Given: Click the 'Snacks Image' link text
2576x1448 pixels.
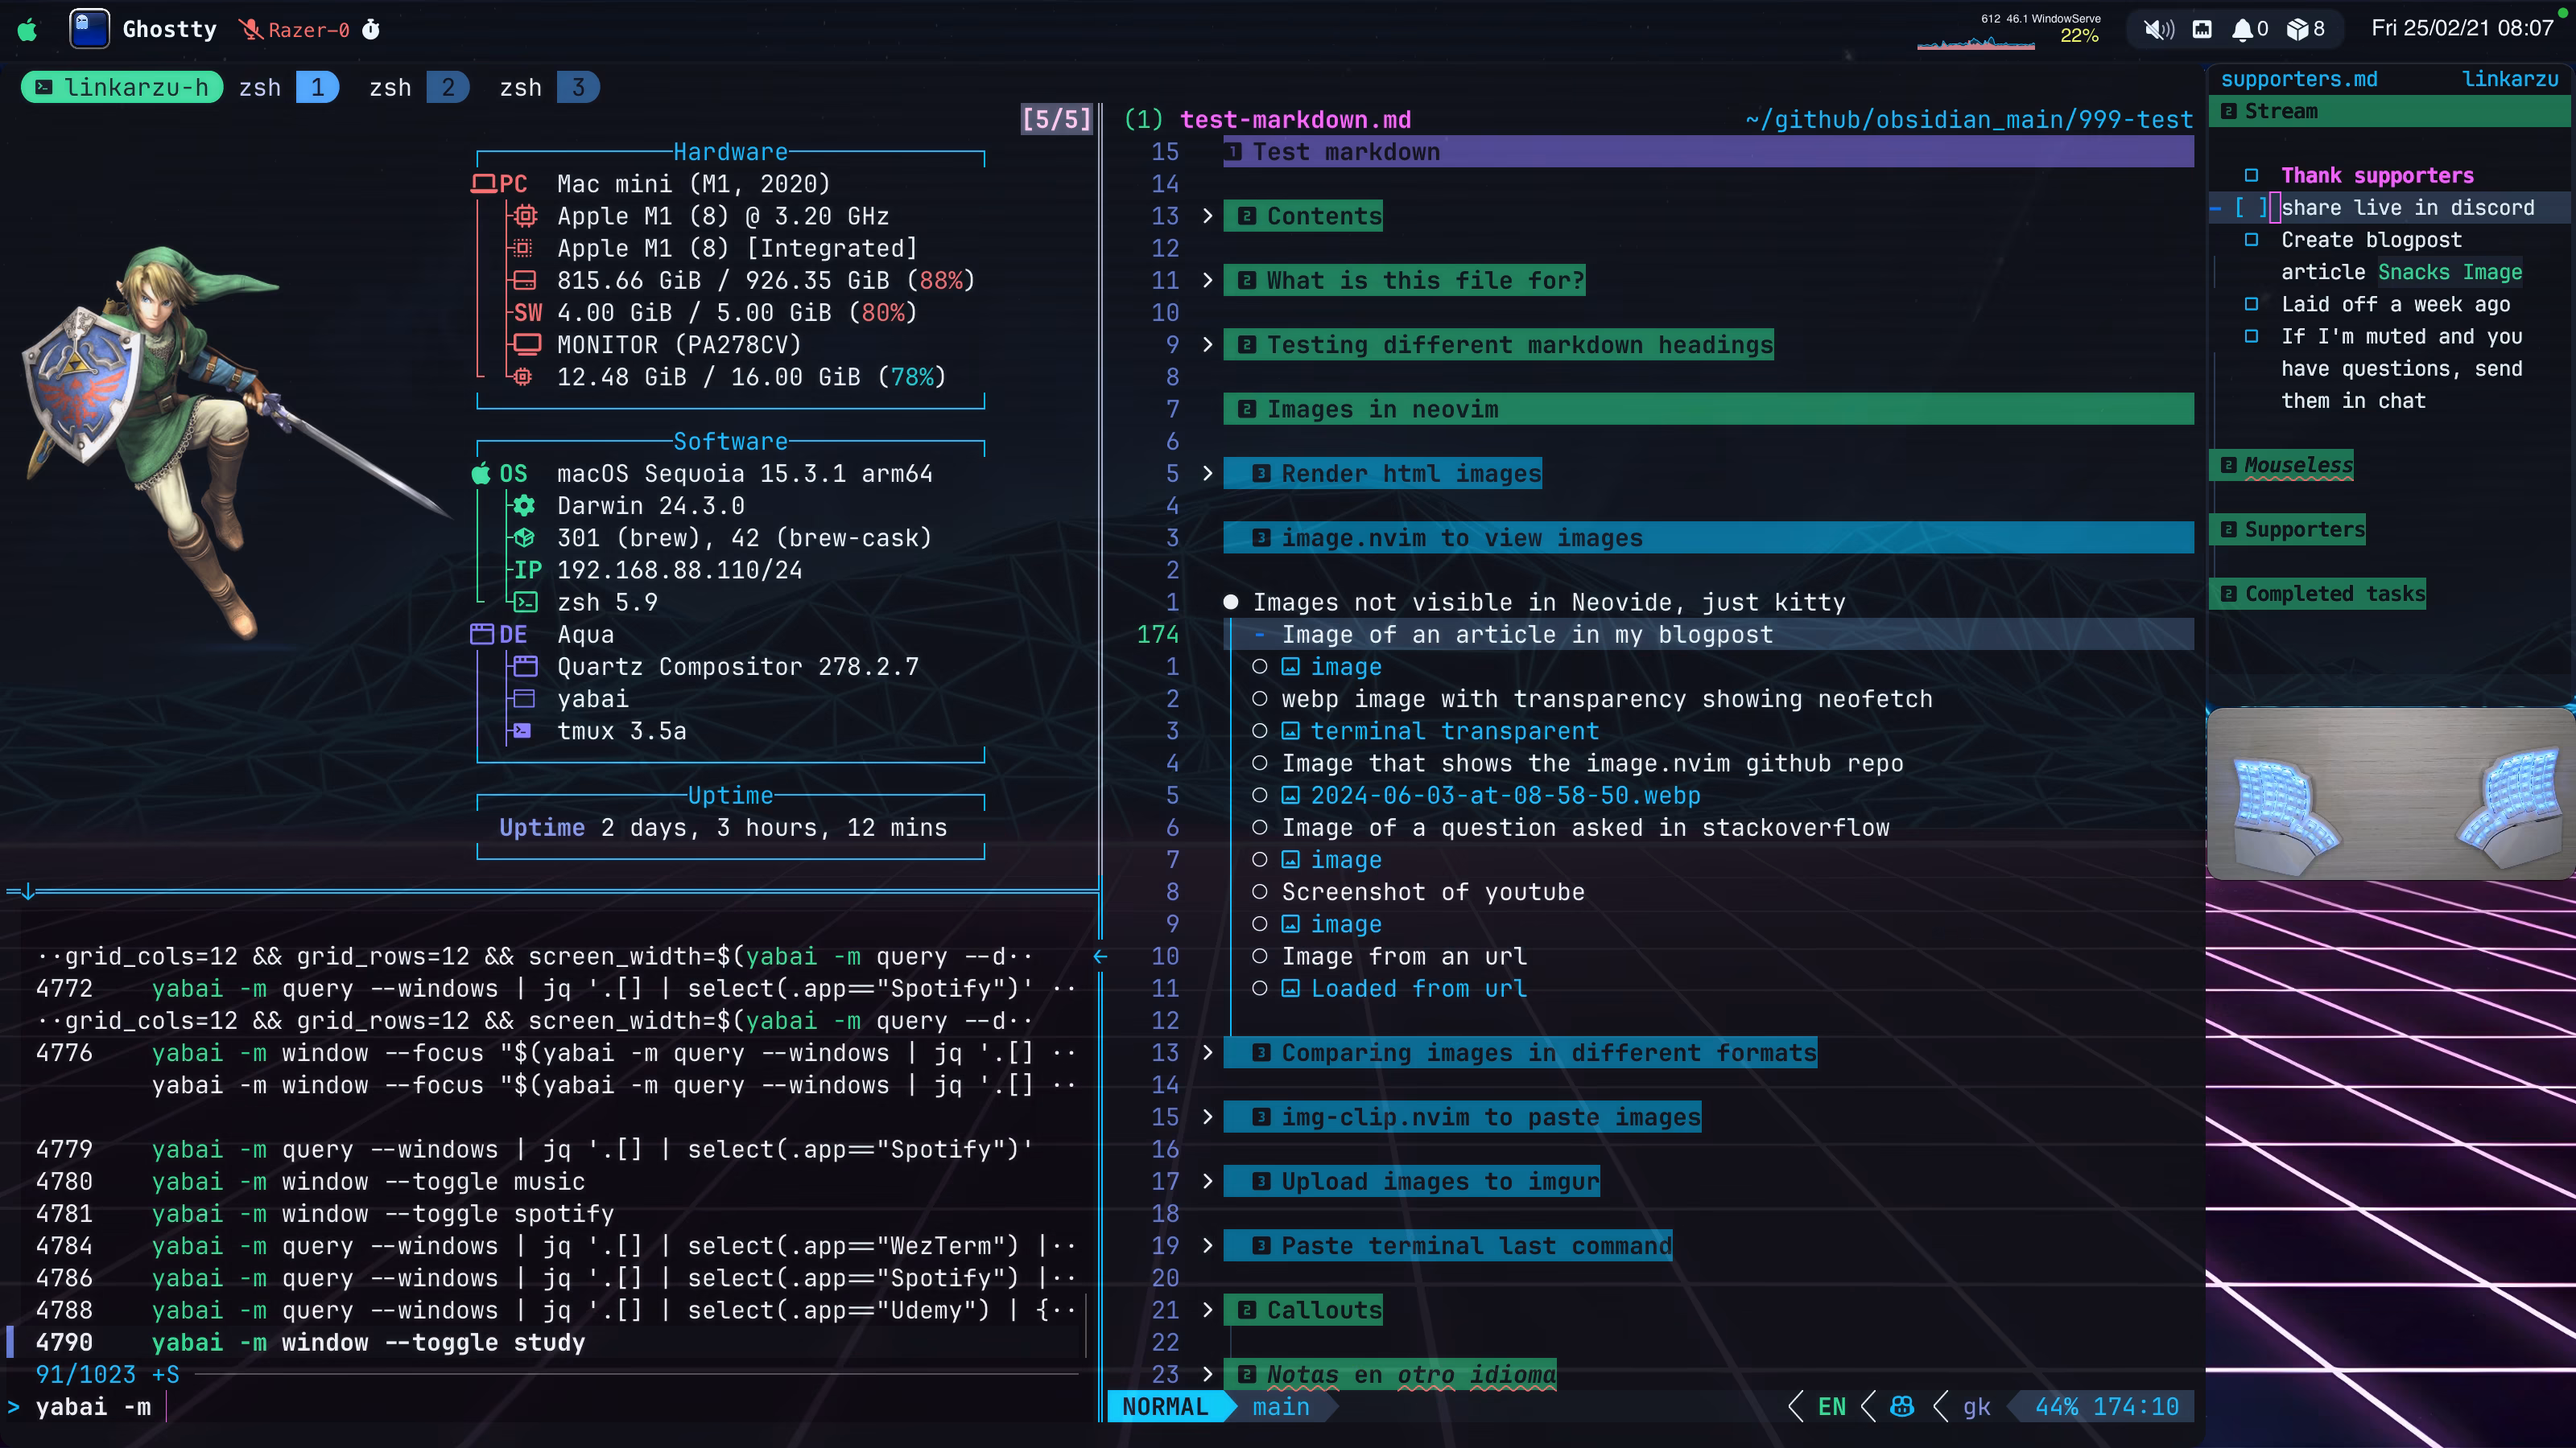Looking at the screenshot, I should [2450, 272].
